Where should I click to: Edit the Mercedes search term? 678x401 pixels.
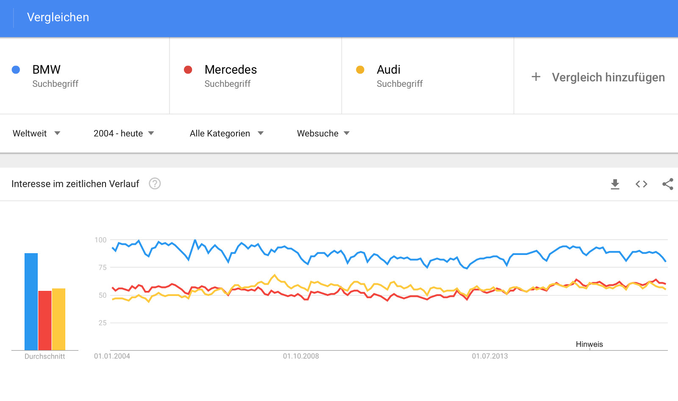231,69
